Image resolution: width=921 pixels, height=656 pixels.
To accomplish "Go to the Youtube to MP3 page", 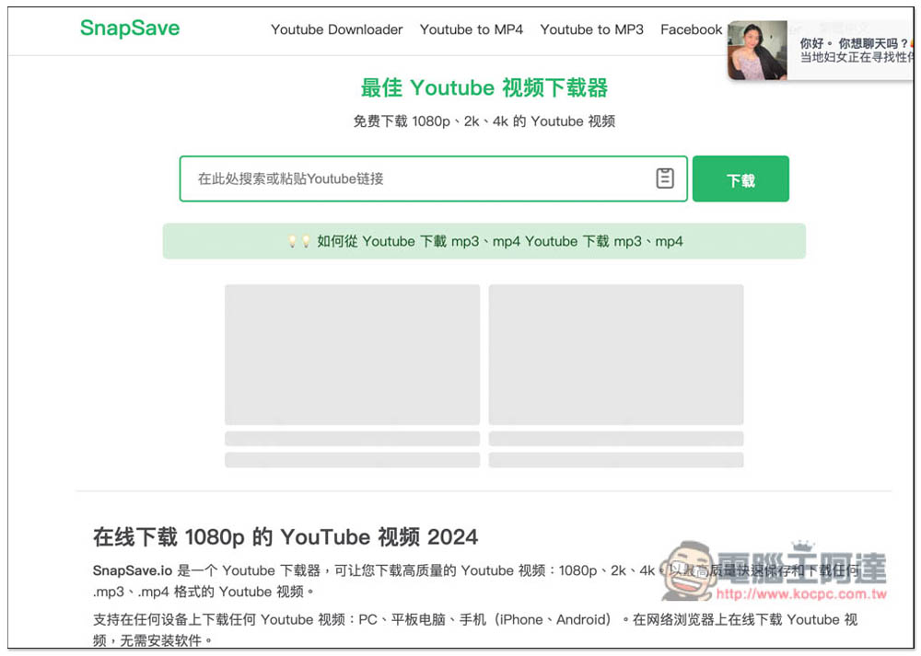I will tap(591, 29).
